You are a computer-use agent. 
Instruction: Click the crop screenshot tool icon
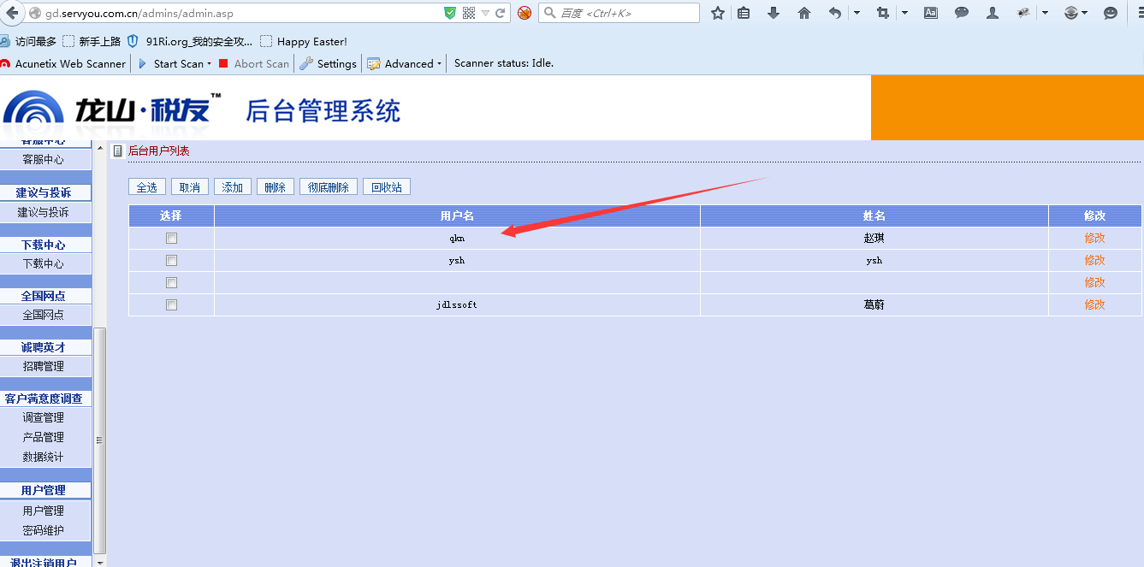point(883,13)
